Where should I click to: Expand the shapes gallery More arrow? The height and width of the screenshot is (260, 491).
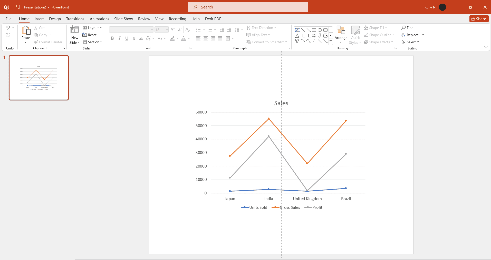[331, 41]
